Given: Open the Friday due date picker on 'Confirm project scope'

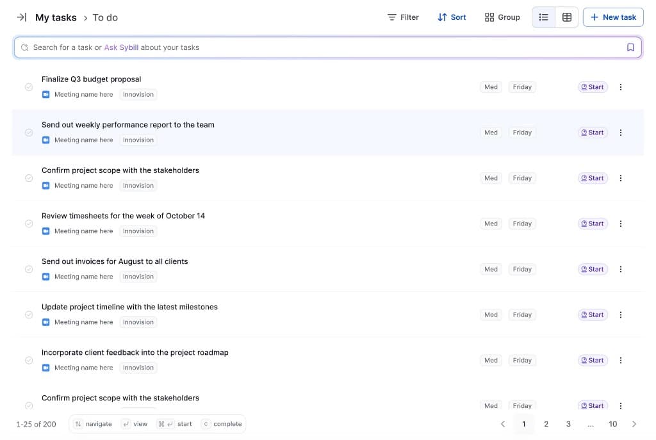Looking at the screenshot, I should coord(522,177).
